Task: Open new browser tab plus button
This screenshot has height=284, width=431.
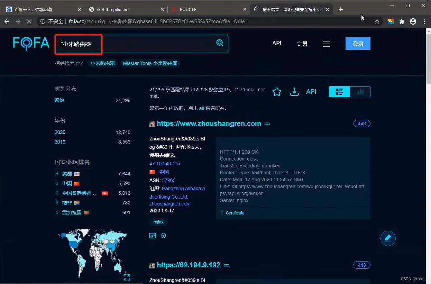Action: pos(340,9)
